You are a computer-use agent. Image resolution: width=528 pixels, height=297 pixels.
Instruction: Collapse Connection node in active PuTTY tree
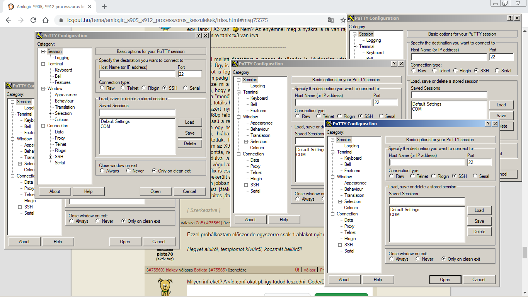pyautogui.click(x=333, y=214)
